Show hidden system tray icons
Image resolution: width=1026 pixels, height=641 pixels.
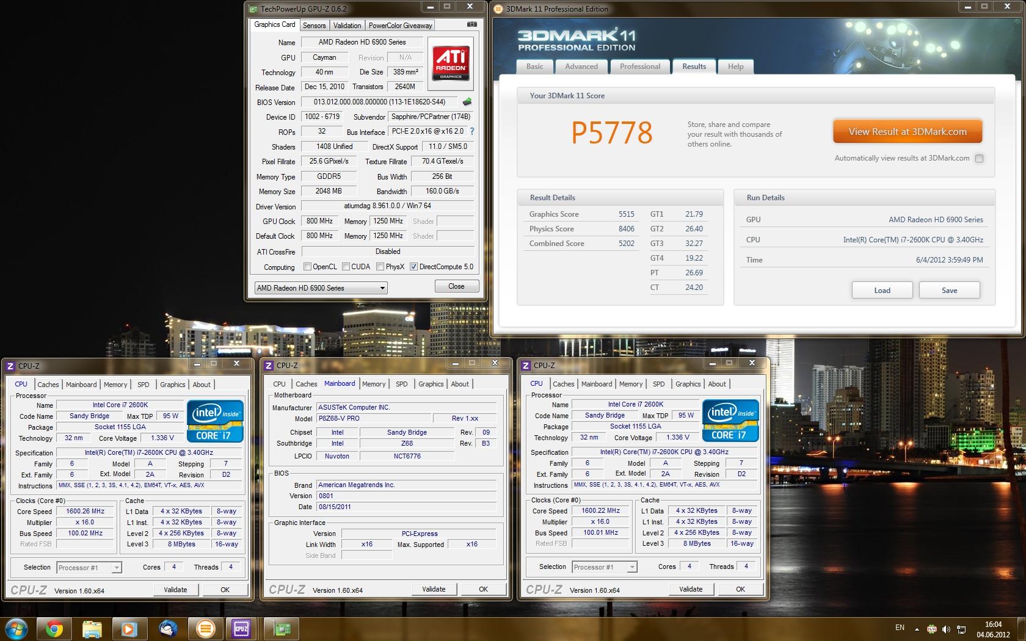tap(917, 629)
